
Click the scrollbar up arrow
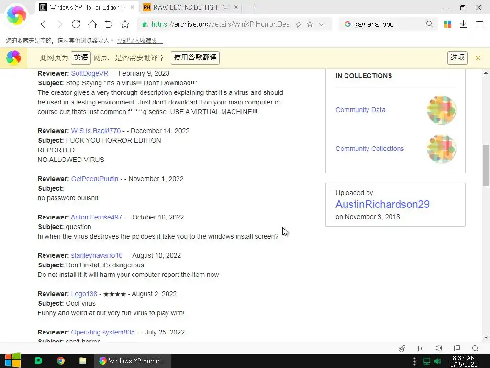point(486,73)
